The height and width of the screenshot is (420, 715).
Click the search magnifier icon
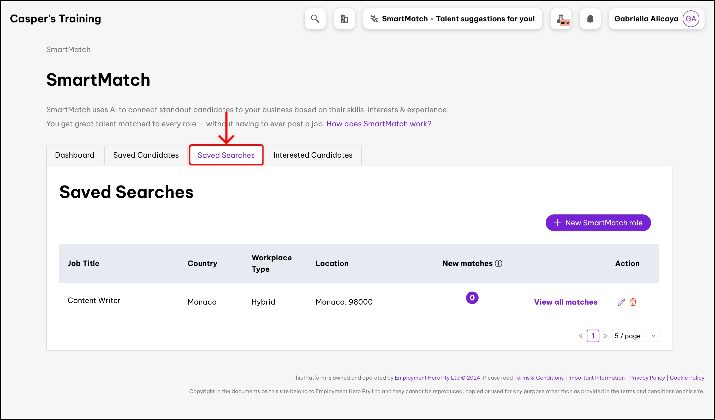tap(315, 19)
